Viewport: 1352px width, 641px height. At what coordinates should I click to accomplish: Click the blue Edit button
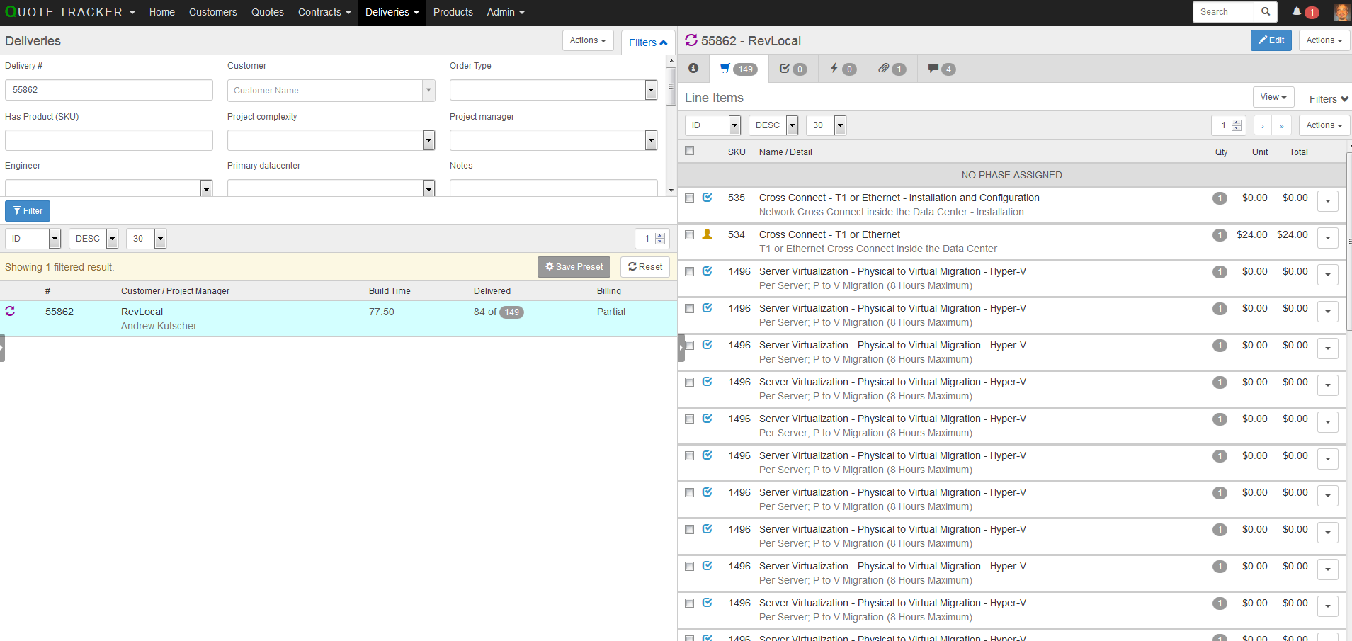(x=1271, y=40)
